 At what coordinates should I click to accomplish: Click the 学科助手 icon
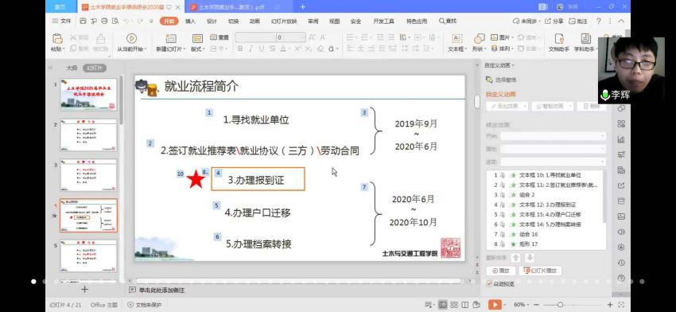click(585, 38)
